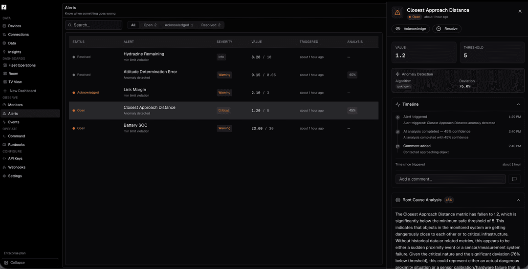Click the 45% analysis badge in table
This screenshot has height=269, width=528.
pos(352,111)
